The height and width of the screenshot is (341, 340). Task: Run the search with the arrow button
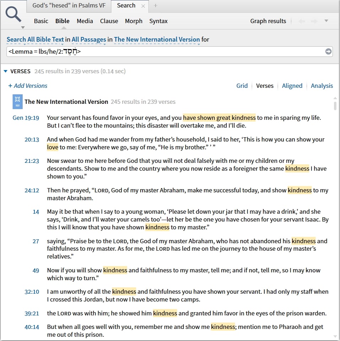click(328, 52)
